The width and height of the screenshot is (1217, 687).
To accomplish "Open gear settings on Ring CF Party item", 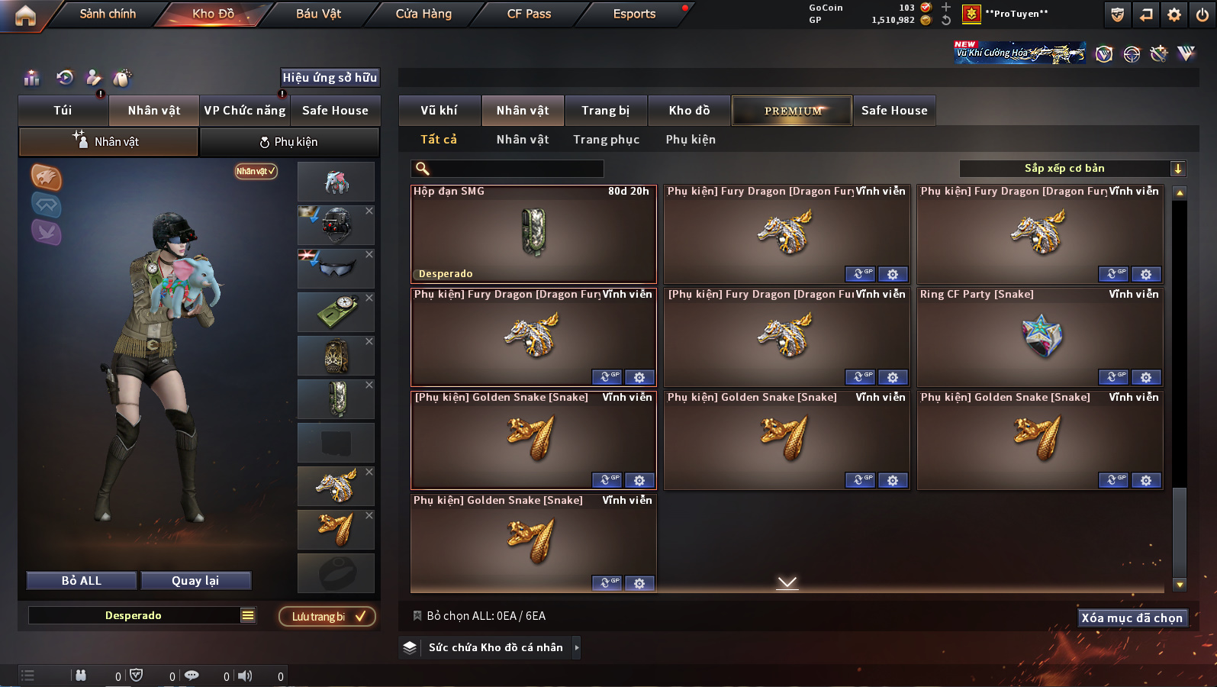I will pos(1146,377).
